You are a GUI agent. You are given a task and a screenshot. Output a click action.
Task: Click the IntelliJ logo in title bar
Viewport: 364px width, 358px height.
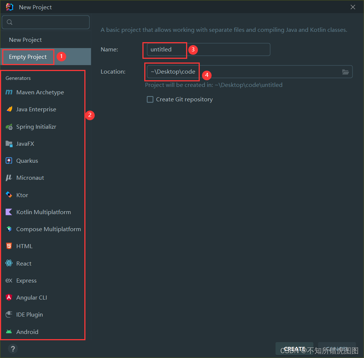[10, 7]
